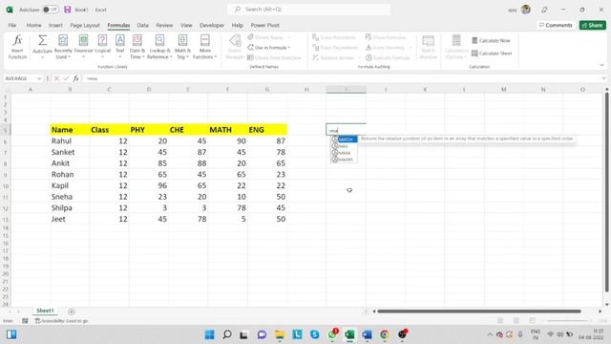Open the File tab
The image size is (611, 344).
point(12,26)
